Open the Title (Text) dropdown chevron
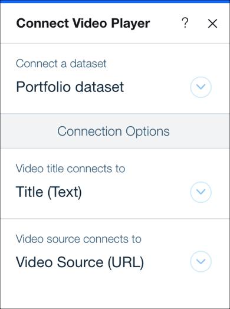Screen dimensions: 230x309 [201, 192]
